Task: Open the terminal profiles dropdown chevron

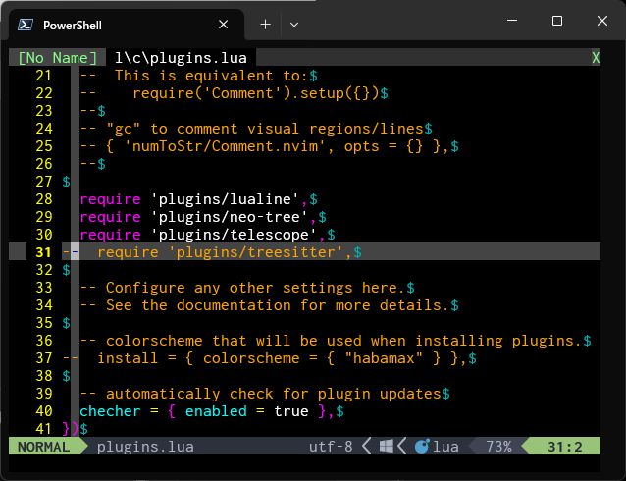Action: [x=294, y=24]
